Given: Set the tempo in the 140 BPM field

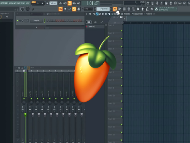Looking at the screenshot, I should click(x=53, y=3).
